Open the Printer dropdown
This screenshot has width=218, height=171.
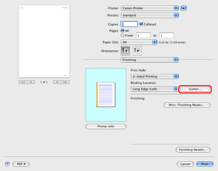[x=150, y=8]
